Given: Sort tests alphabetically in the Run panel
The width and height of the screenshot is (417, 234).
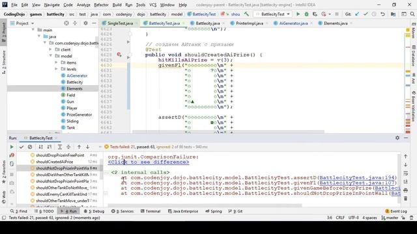Looking at the screenshot, I should pyautogui.click(x=40, y=147).
